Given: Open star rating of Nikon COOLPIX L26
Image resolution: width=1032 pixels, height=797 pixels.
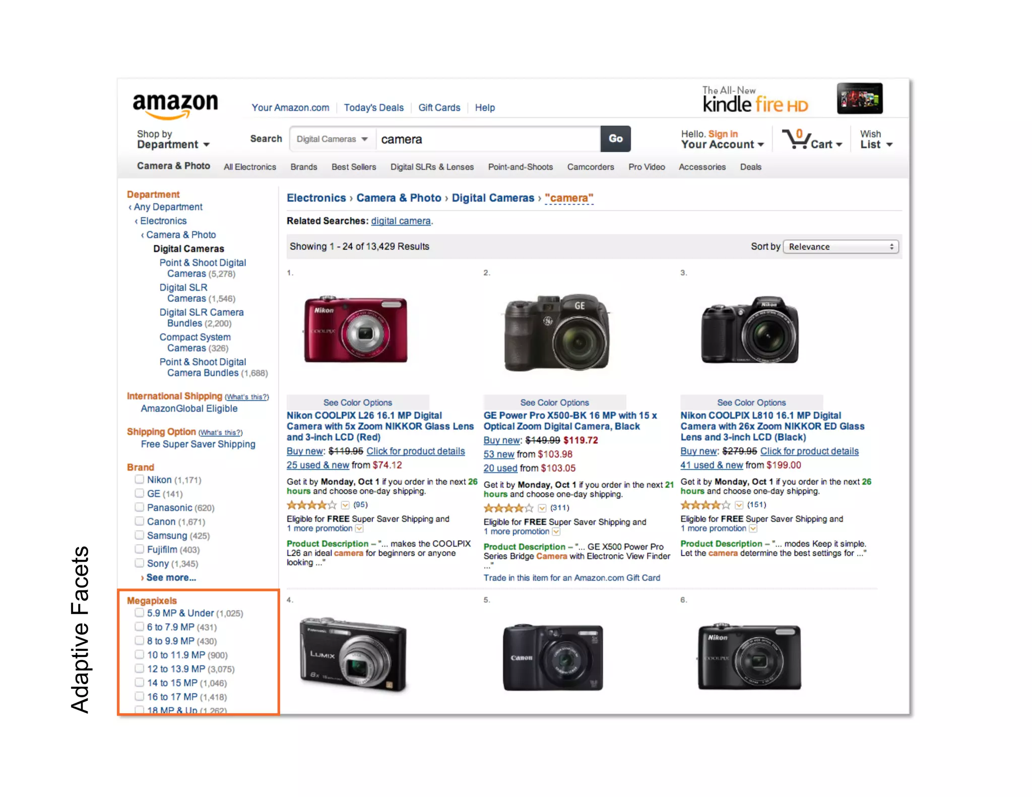Looking at the screenshot, I should 311,505.
